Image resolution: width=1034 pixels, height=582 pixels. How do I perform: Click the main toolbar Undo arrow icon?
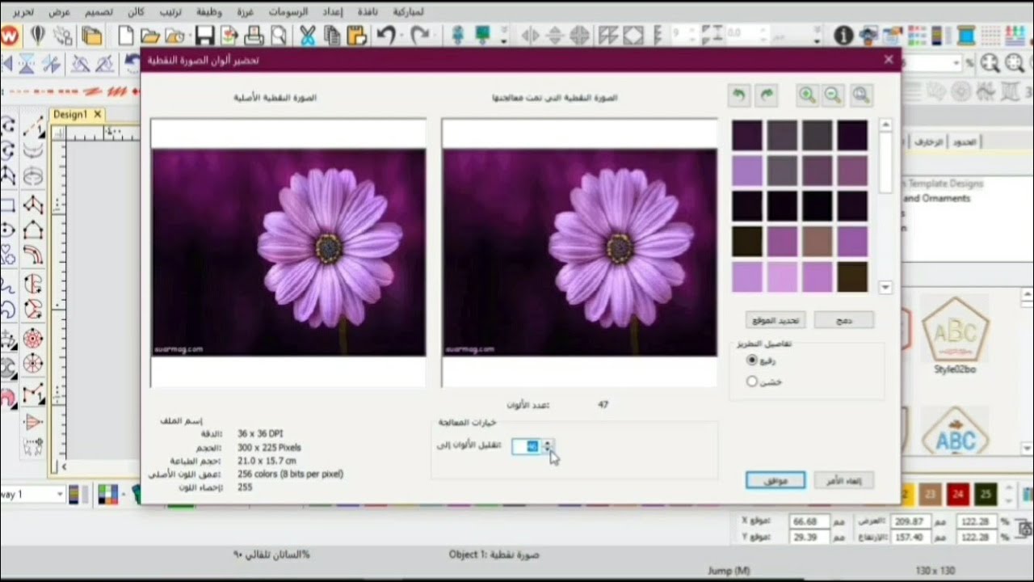[386, 36]
